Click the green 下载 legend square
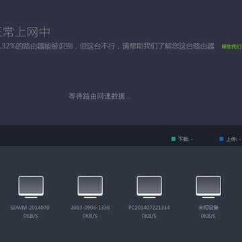This screenshot has width=242, height=242. (173, 139)
